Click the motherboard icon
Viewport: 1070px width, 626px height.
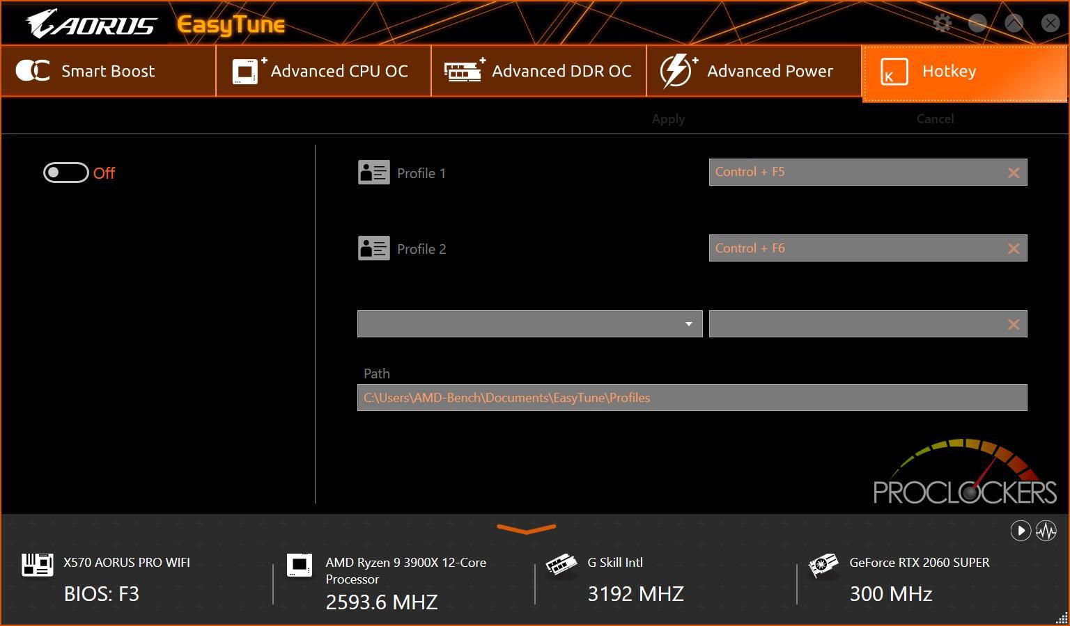click(38, 565)
